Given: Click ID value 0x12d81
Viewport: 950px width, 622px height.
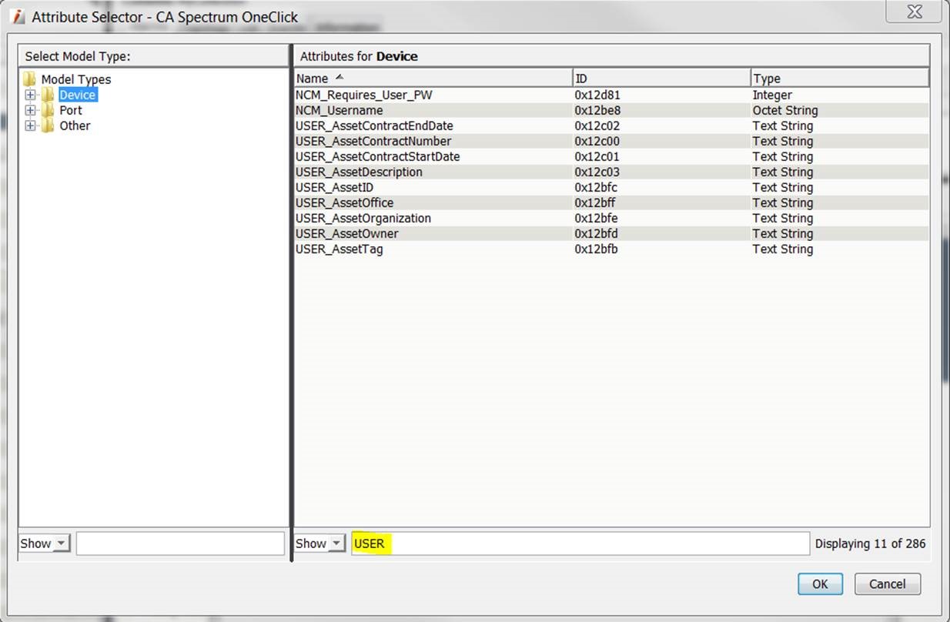Looking at the screenshot, I should [x=597, y=95].
